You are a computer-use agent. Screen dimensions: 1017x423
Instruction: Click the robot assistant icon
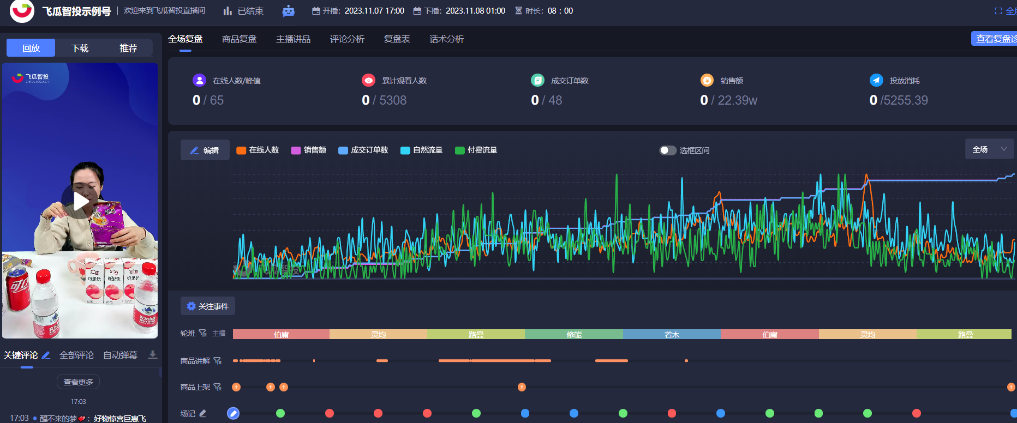pos(288,11)
